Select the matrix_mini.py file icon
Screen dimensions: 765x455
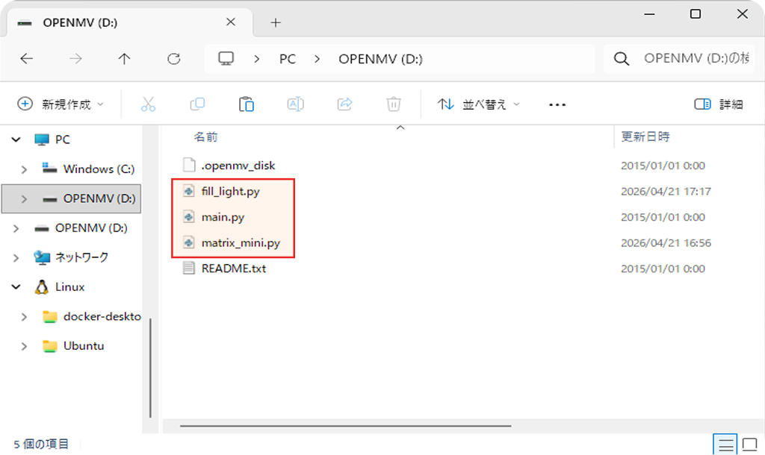tap(189, 242)
